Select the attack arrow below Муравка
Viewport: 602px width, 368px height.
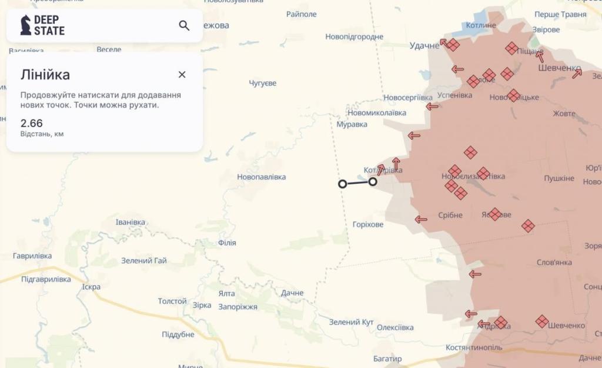pos(414,135)
